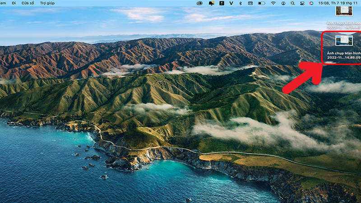
Task: Open the Creative Cloud menu bar icon
Action: point(200,3)
